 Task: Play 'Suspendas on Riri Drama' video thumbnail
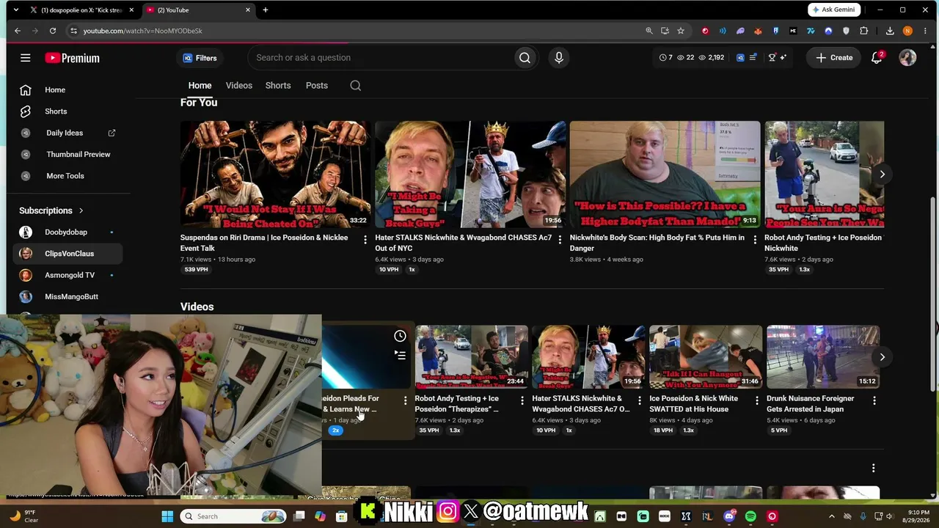point(276,175)
